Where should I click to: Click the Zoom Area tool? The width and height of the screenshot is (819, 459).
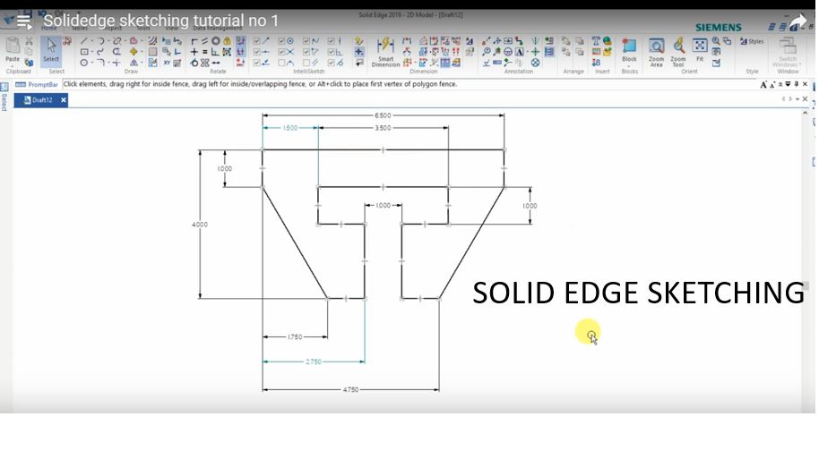(x=656, y=52)
